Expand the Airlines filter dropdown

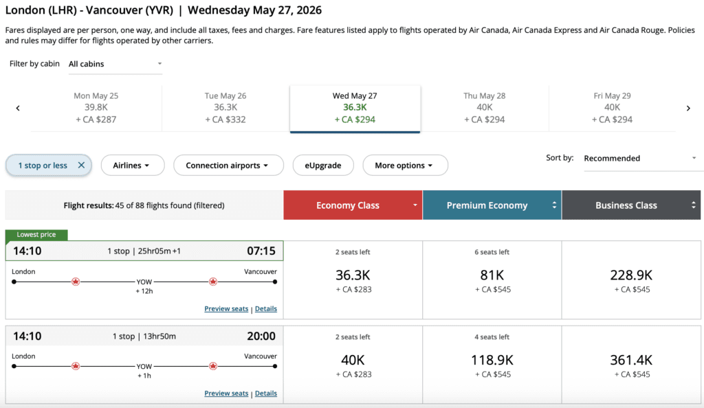coord(133,166)
